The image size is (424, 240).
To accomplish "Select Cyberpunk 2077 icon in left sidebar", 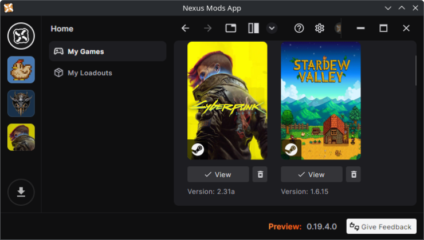I will click(x=21, y=137).
